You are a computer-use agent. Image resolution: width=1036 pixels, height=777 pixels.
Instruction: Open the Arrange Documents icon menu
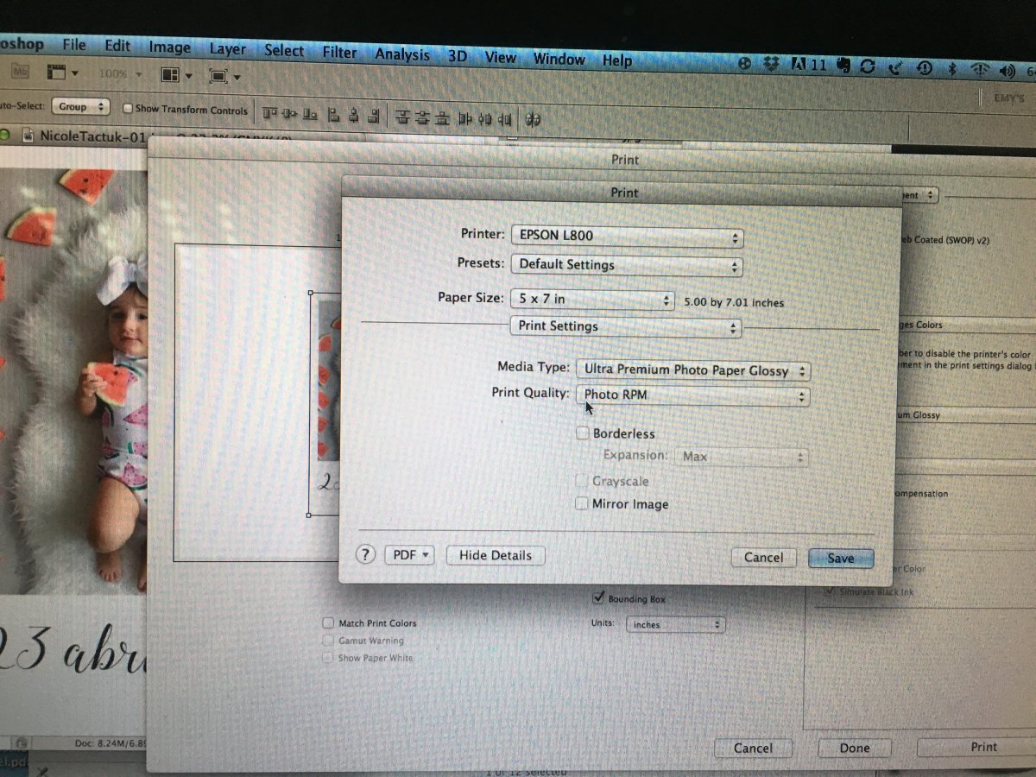pos(176,76)
